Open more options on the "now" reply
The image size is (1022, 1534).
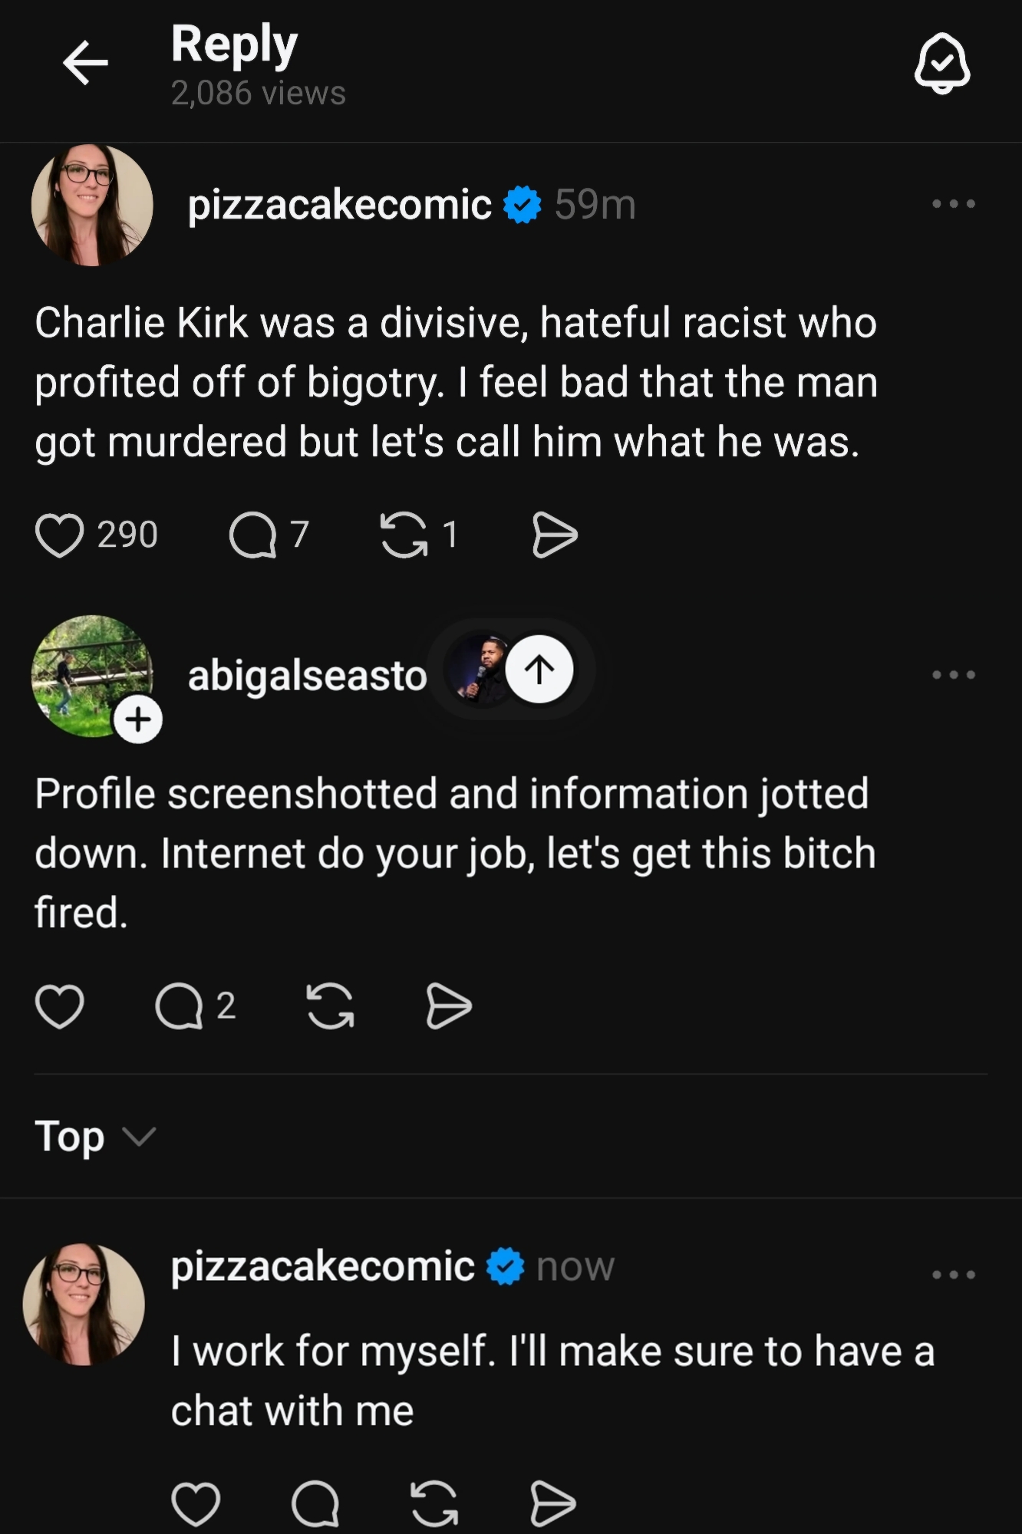tap(953, 1275)
